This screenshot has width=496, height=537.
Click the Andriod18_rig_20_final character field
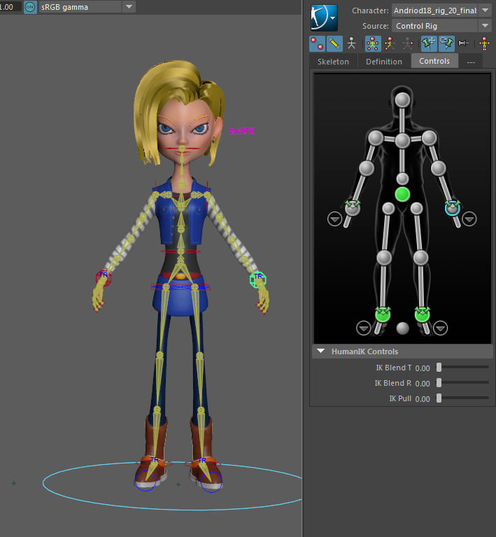(x=435, y=11)
